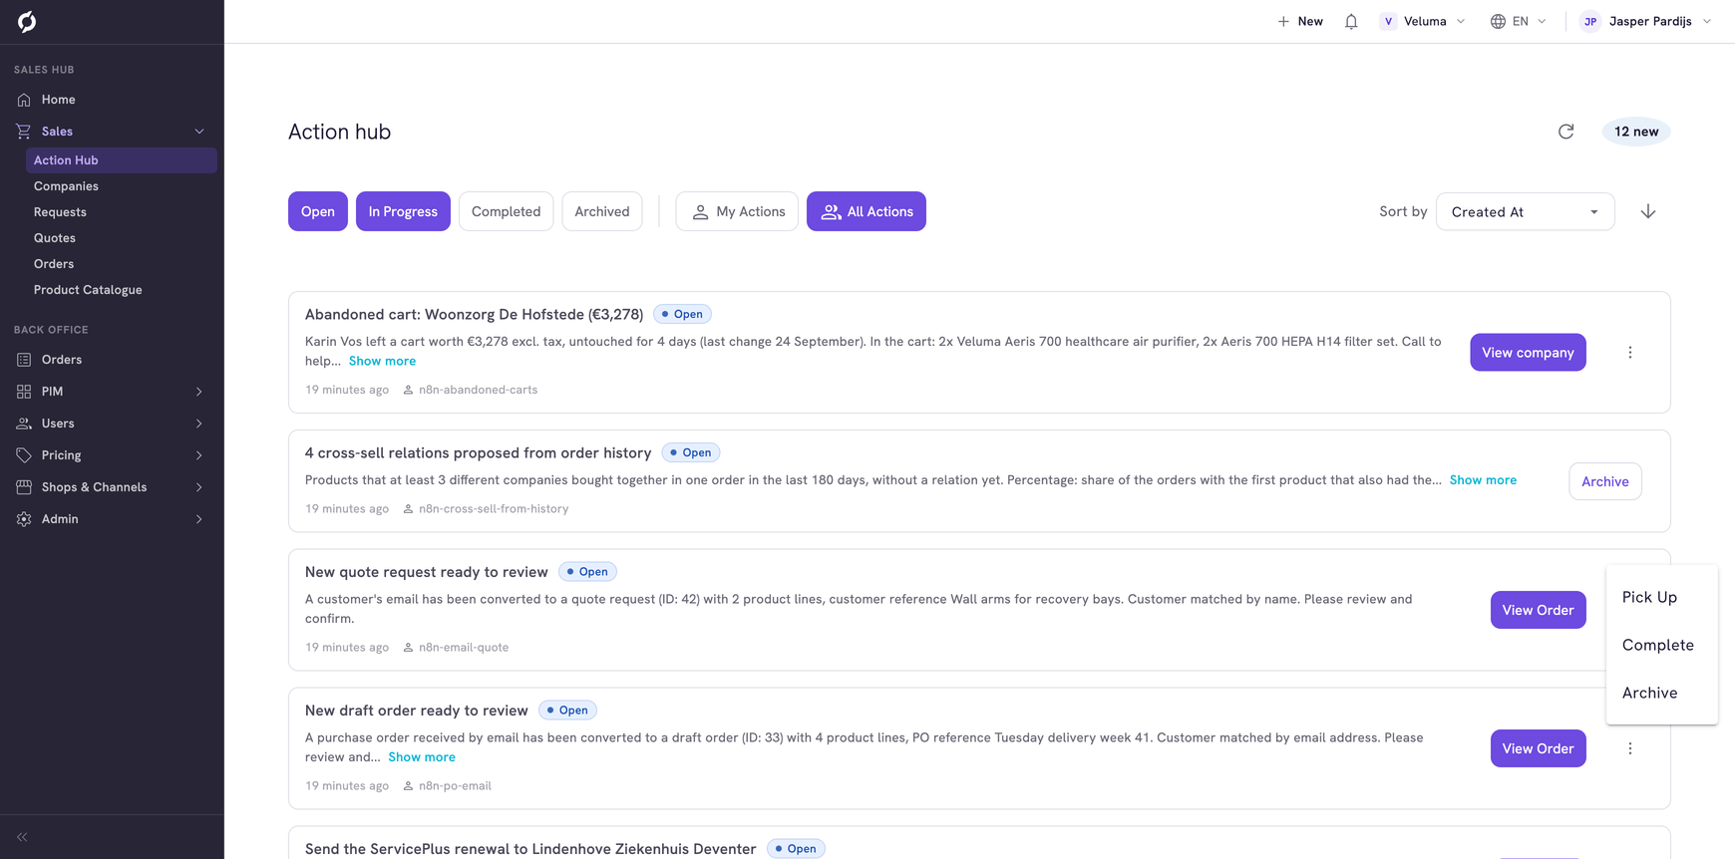Open the notifications bell

point(1351,21)
